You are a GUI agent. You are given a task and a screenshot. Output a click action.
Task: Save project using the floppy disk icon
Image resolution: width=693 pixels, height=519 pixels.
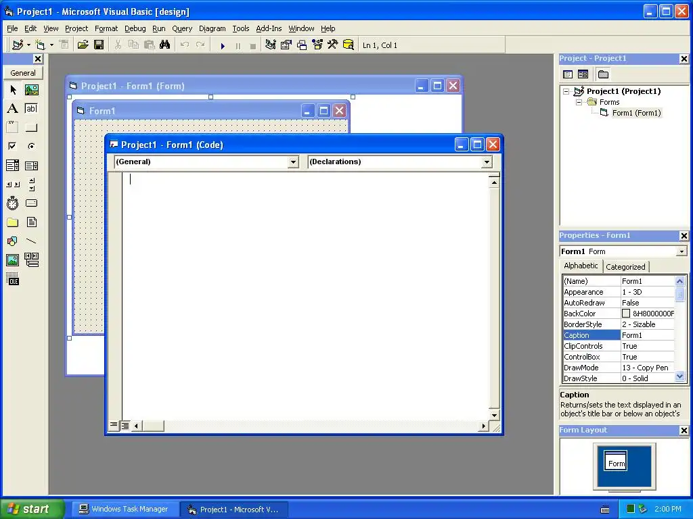[x=99, y=45]
